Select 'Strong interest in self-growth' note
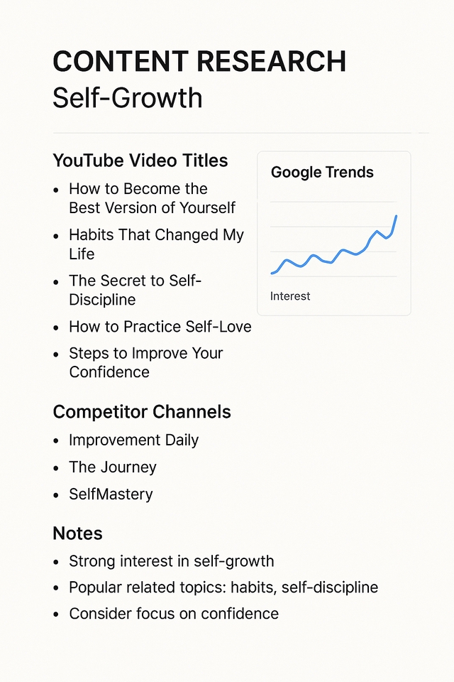This screenshot has height=682, width=454. pyautogui.click(x=171, y=561)
